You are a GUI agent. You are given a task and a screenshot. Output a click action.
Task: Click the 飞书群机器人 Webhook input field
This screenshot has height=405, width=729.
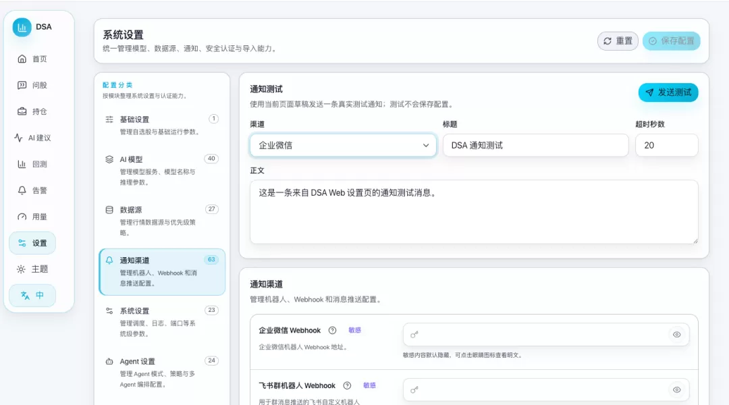546,389
